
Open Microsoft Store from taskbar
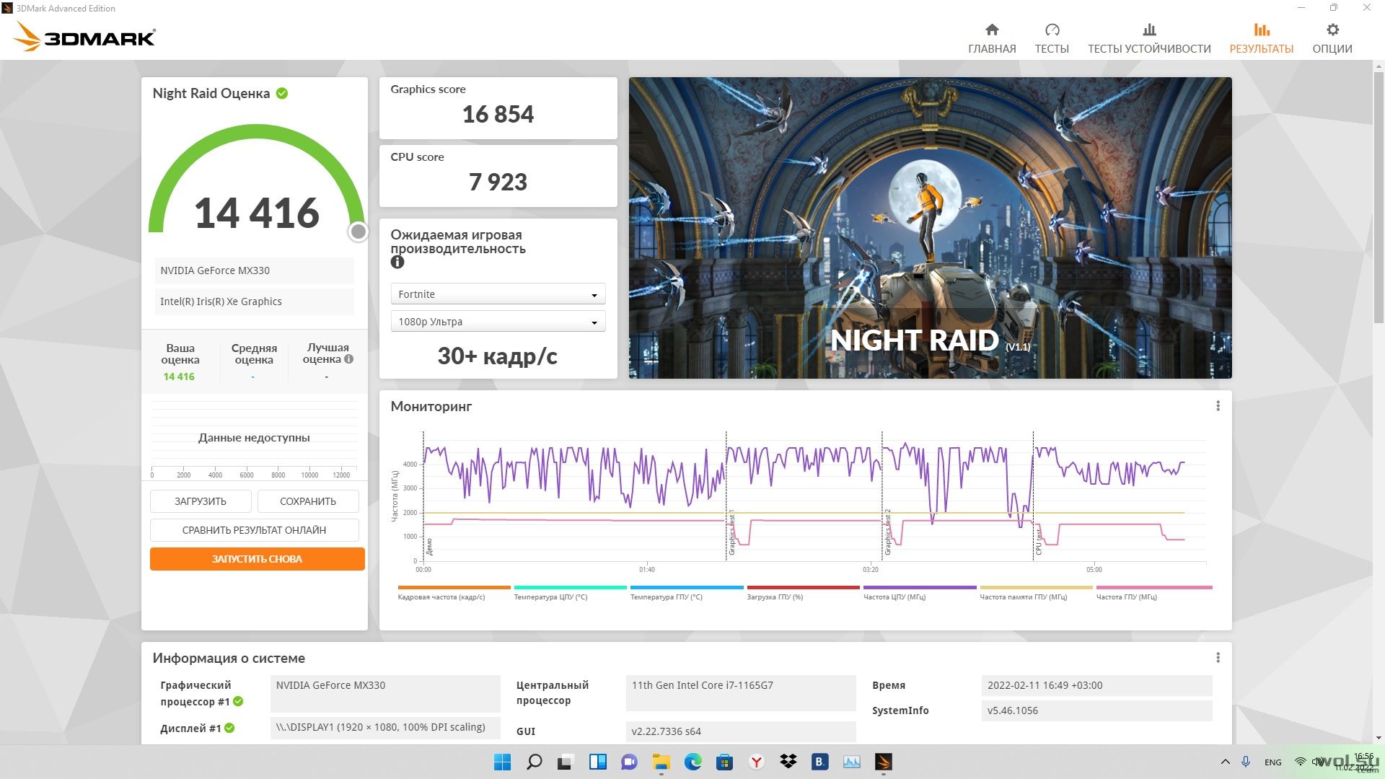point(725,762)
